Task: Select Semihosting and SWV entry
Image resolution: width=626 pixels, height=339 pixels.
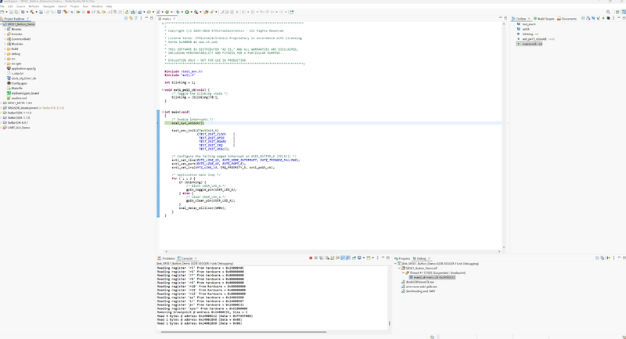Action: [418, 291]
